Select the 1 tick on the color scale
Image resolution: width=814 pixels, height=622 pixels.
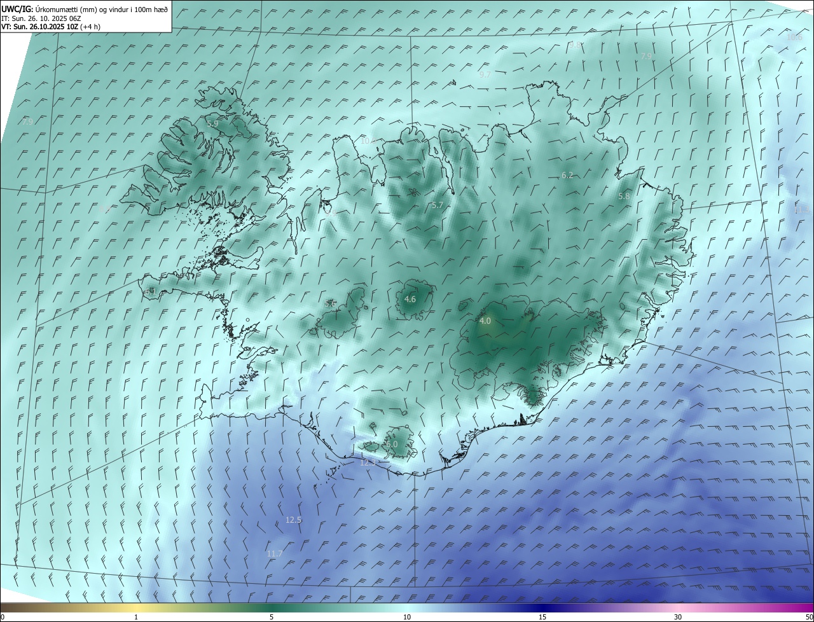(136, 617)
